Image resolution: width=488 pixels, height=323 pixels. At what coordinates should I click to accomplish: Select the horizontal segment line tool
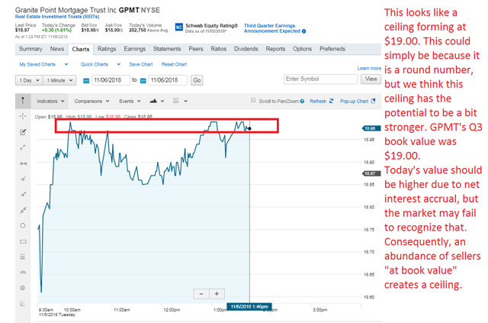point(23,163)
